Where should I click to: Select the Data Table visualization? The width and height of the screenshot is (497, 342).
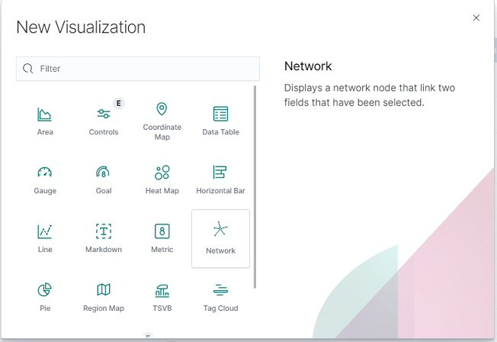click(x=220, y=121)
